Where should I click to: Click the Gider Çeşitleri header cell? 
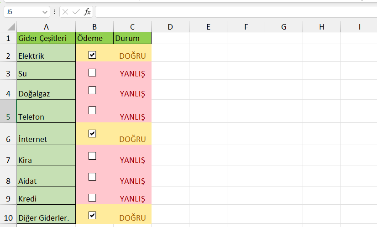coord(46,38)
